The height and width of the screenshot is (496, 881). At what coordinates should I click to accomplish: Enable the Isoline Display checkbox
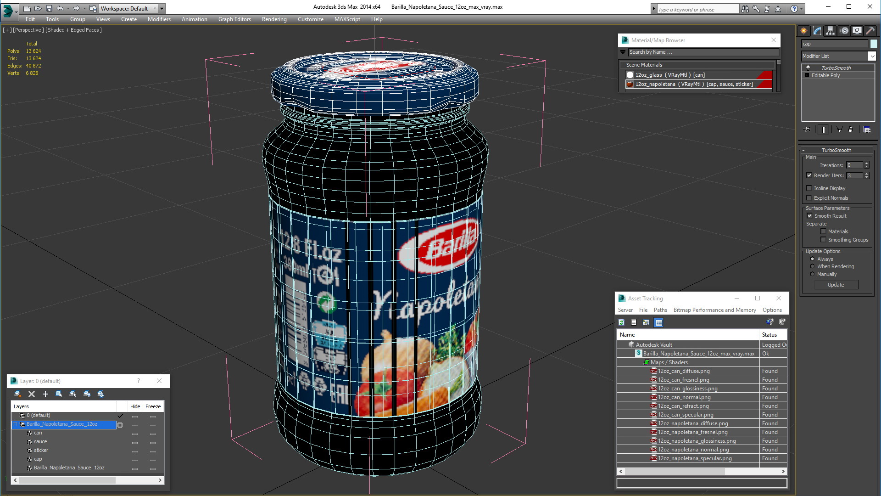pyautogui.click(x=809, y=188)
